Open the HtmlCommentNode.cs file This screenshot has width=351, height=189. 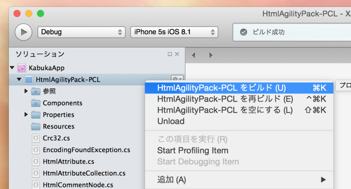click(x=78, y=185)
